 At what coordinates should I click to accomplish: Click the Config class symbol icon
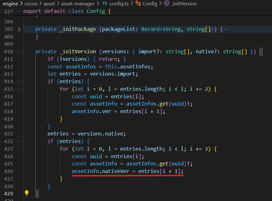click(138, 3)
